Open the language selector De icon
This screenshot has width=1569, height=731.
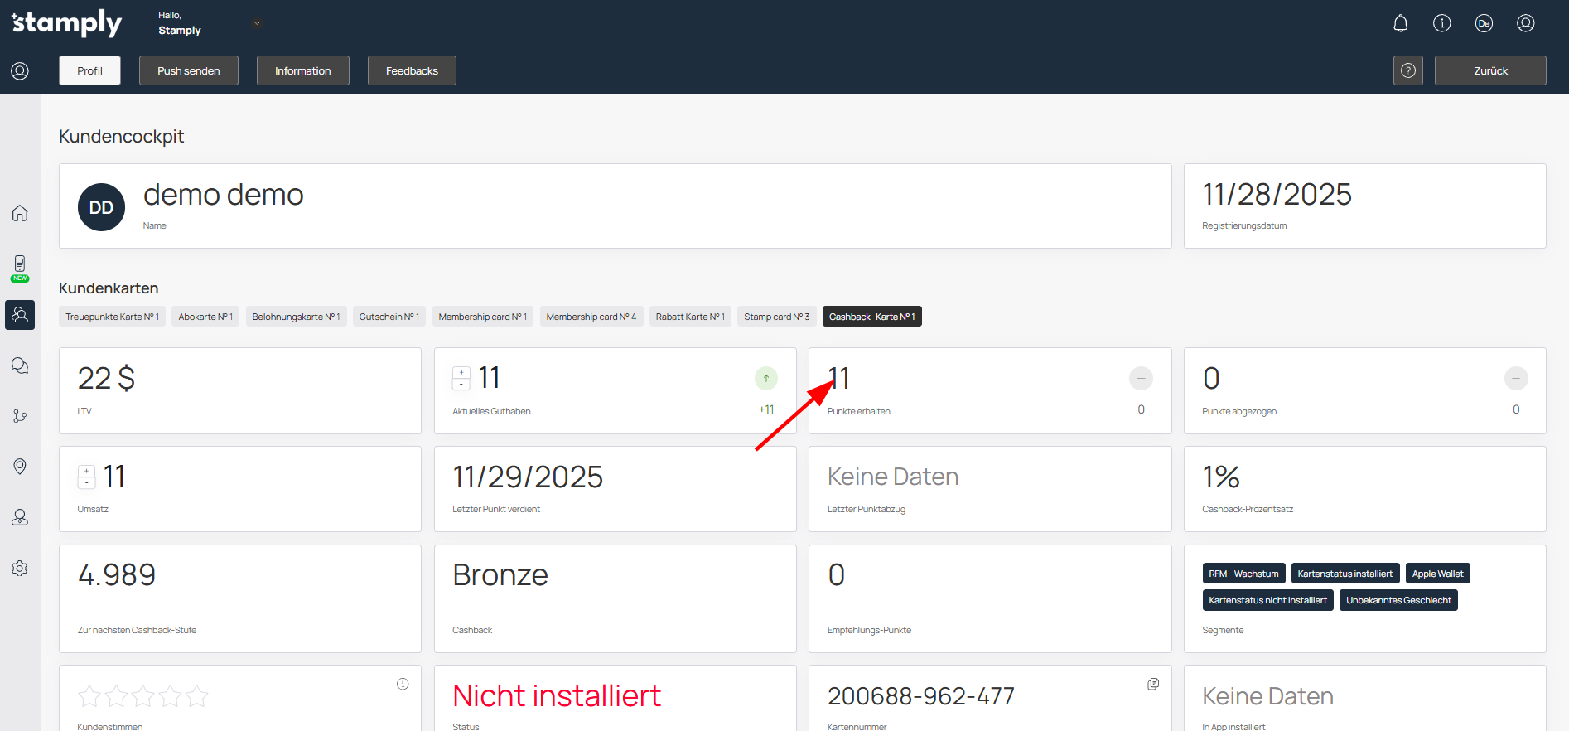click(1484, 23)
